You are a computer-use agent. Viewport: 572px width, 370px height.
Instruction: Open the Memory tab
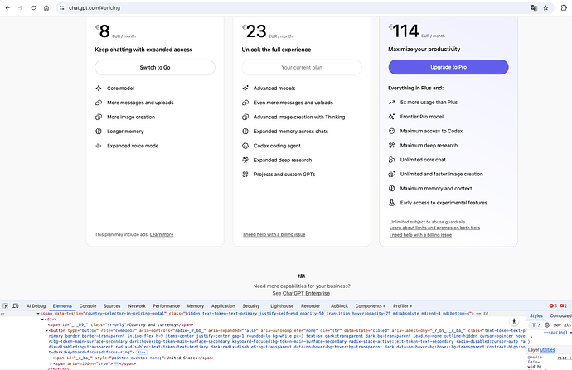[196, 306]
